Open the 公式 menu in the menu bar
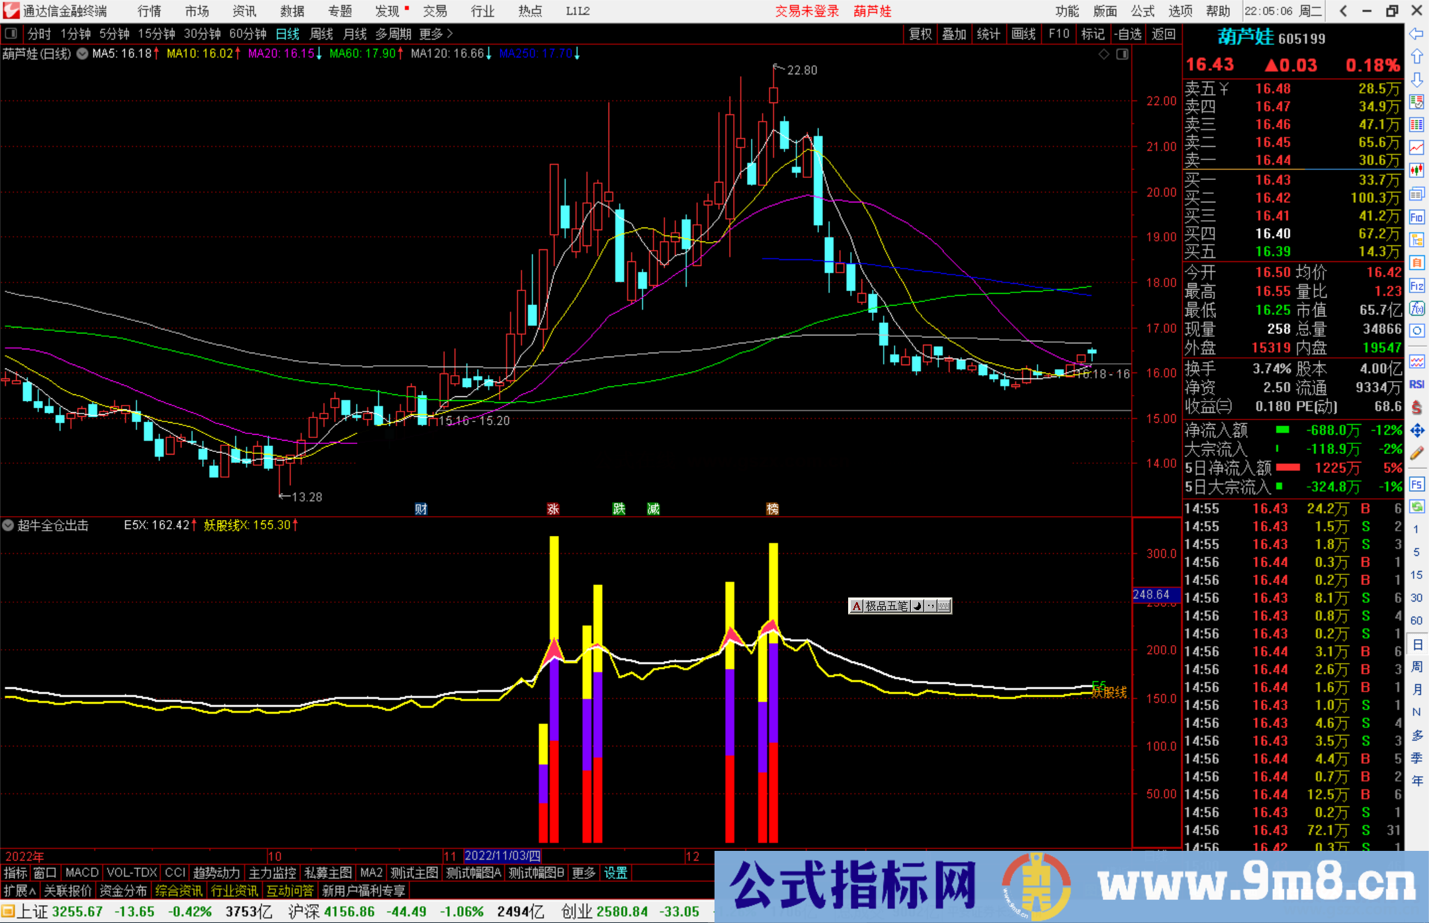 tap(1143, 11)
